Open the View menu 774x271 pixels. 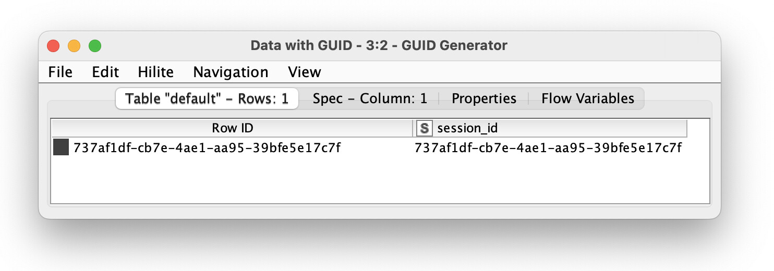(x=304, y=72)
